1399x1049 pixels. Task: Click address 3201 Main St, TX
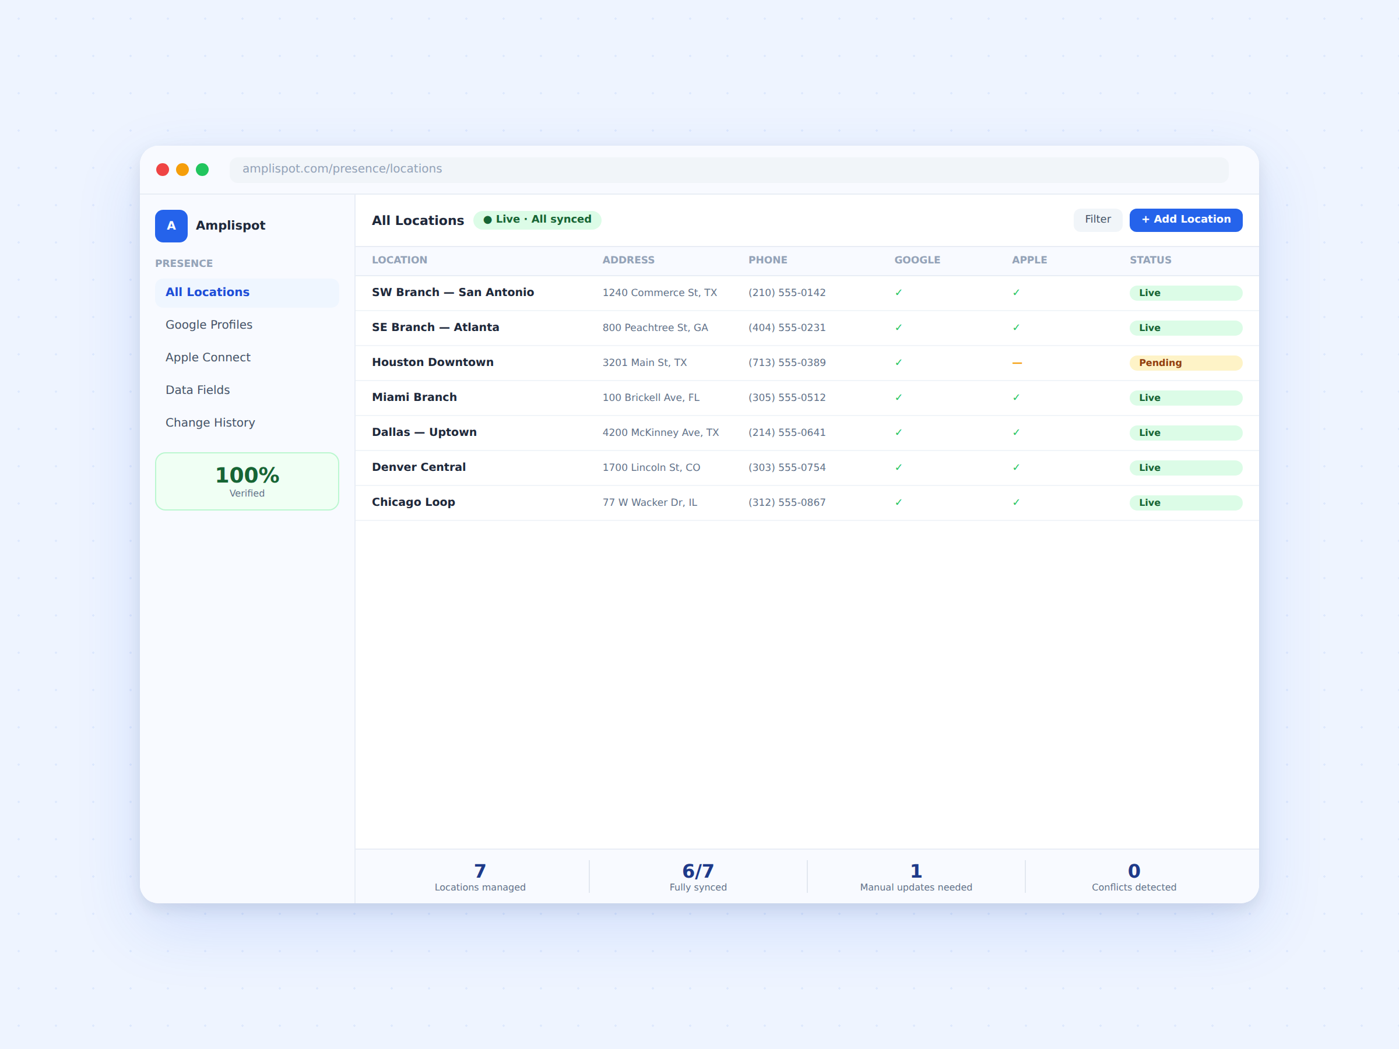[645, 362]
